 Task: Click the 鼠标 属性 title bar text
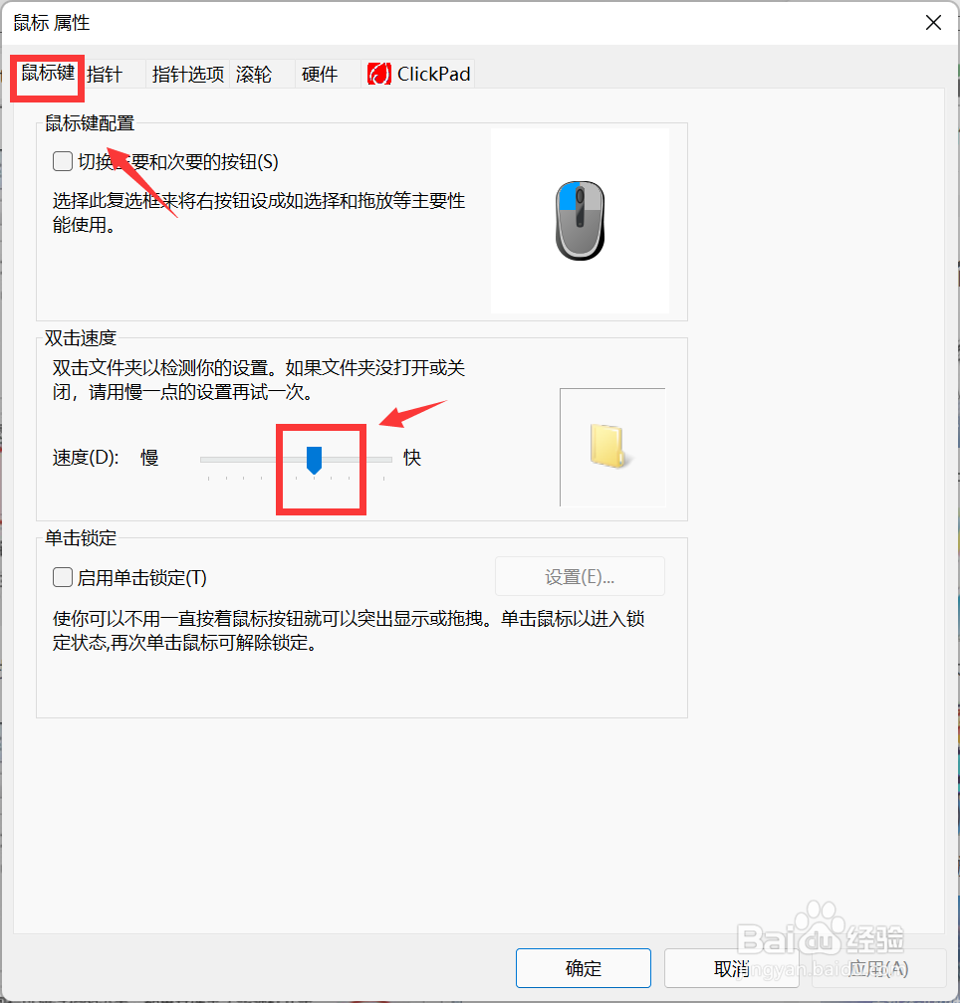51,23
